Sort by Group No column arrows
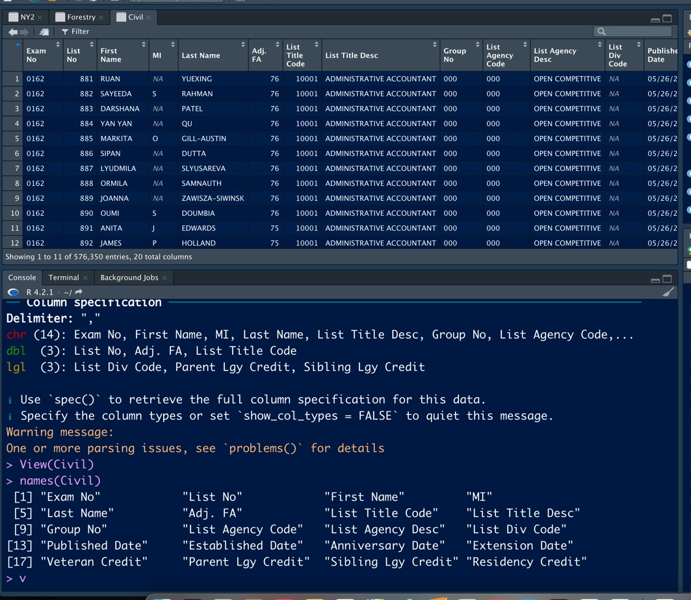The image size is (691, 600). [x=477, y=44]
